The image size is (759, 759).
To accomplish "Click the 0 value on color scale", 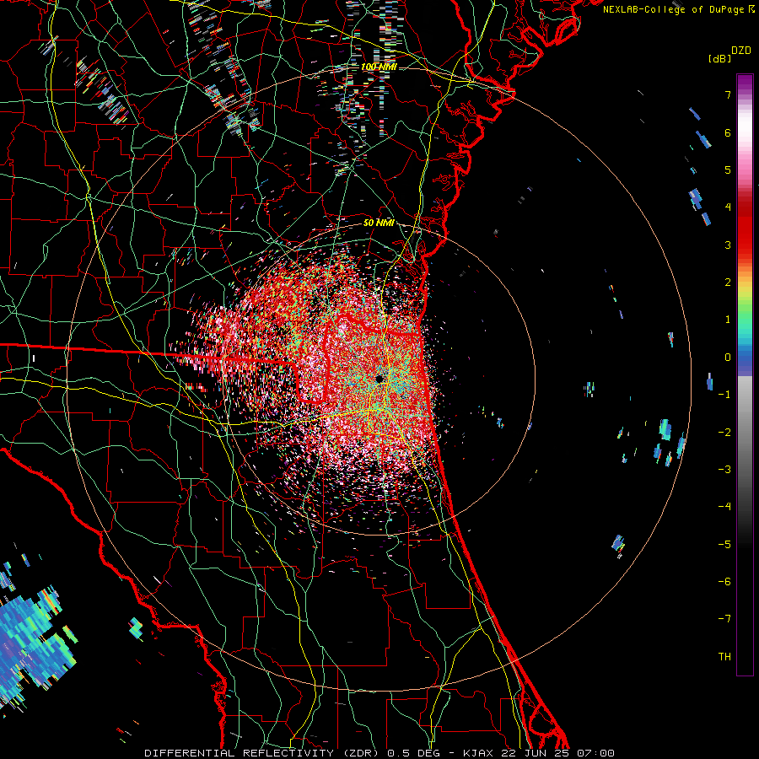I will pos(728,358).
